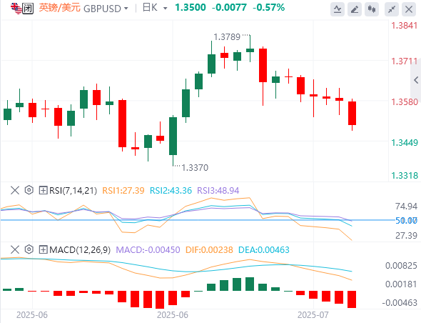
Task: Expand MACD panel with plus box
Action: (x=43, y=250)
